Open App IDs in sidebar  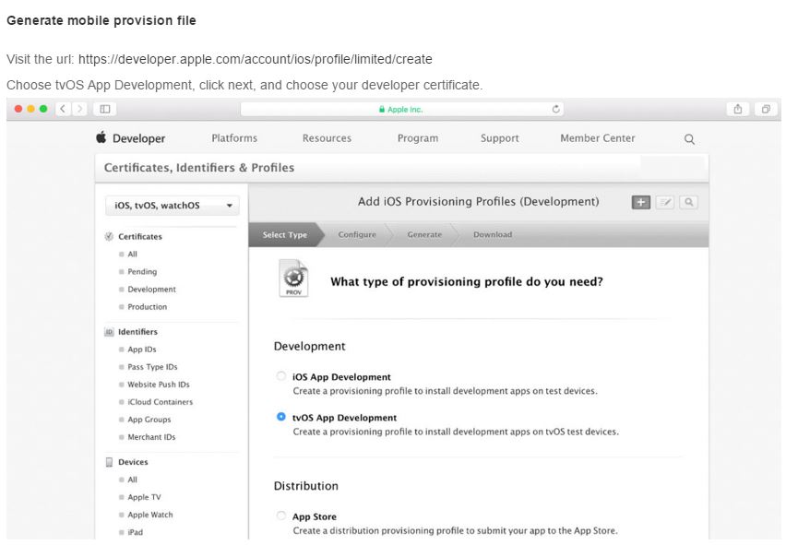pos(142,350)
